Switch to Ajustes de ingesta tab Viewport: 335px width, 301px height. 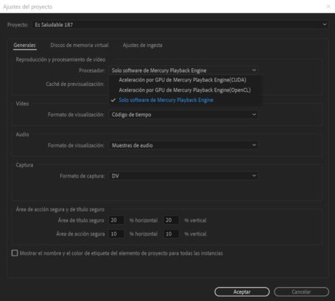click(x=142, y=45)
